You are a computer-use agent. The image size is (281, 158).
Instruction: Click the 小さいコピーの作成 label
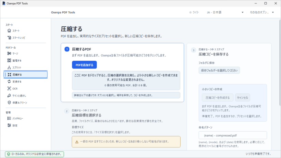212,89
